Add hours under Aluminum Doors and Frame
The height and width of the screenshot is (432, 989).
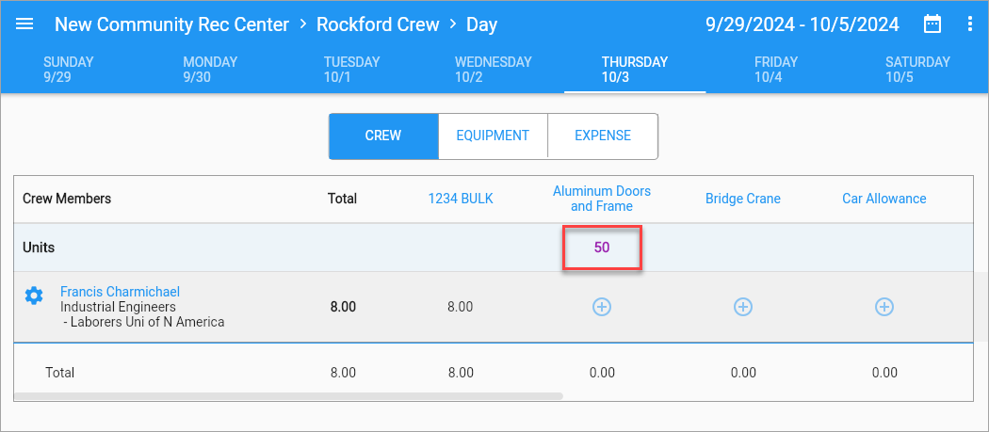602,307
